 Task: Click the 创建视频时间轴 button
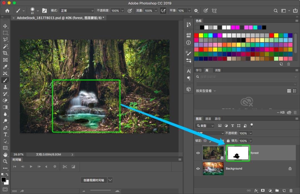[x=94, y=180]
